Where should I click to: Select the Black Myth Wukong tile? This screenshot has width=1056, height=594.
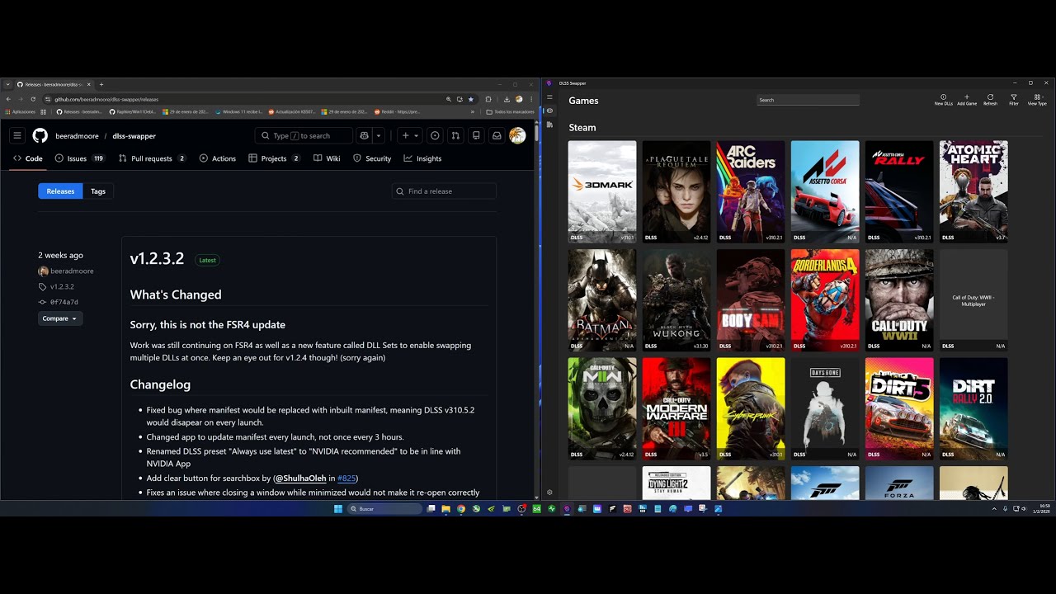pyautogui.click(x=676, y=300)
